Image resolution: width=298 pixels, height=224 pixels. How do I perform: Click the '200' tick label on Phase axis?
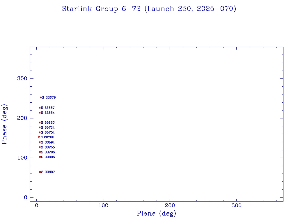click(22, 118)
